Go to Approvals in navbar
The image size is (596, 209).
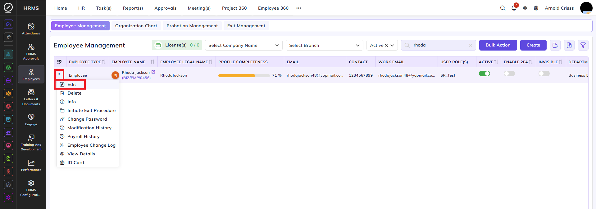pos(165,8)
